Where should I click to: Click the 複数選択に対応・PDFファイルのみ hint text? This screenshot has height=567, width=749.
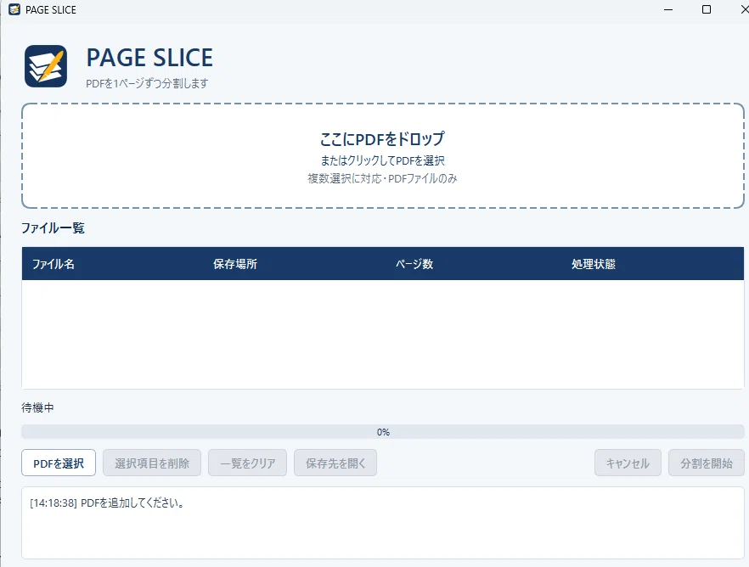point(383,178)
